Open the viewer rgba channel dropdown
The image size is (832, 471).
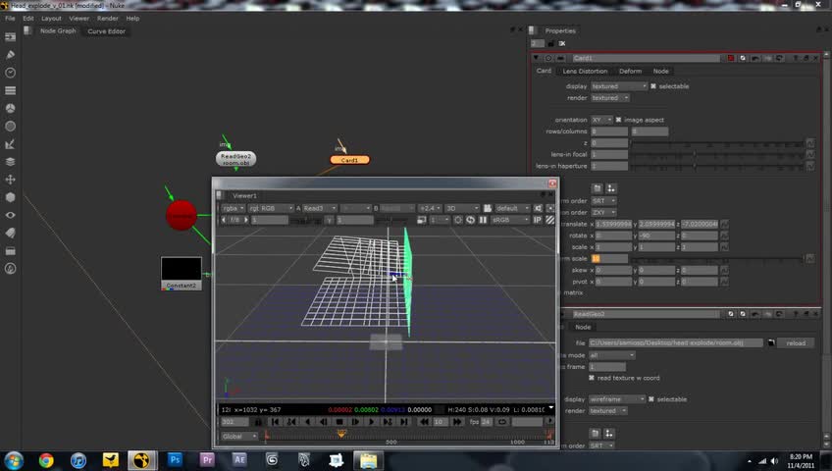point(233,208)
